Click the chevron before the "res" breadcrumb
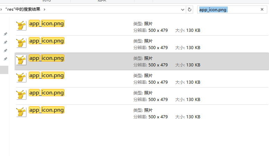This screenshot has height=156, width=269. 1,9
